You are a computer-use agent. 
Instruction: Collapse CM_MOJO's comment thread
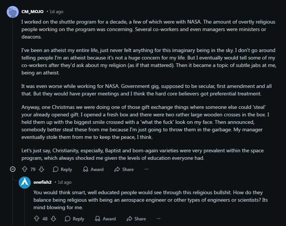pos(12,169)
